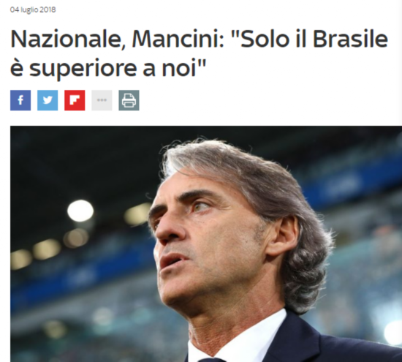This screenshot has height=362, width=402.
Task: Open more sharing options (three dots)
Action: click(102, 100)
